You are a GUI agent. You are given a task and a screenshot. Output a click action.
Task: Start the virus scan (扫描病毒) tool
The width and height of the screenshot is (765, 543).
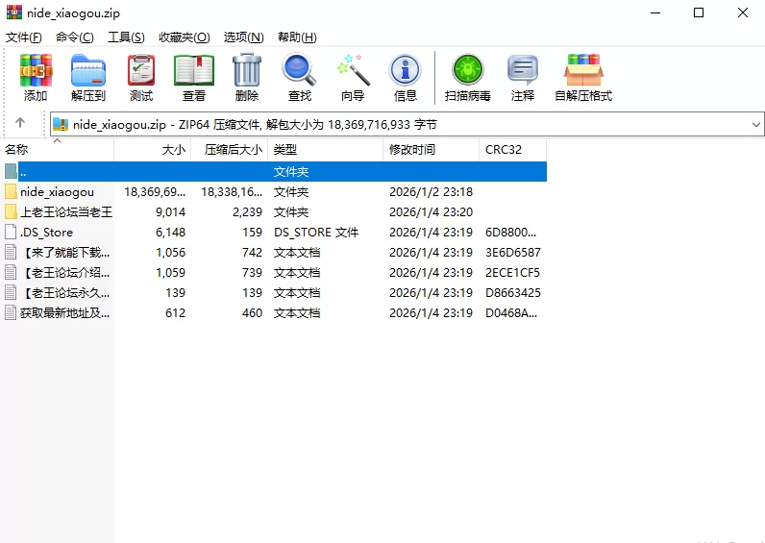tap(468, 78)
